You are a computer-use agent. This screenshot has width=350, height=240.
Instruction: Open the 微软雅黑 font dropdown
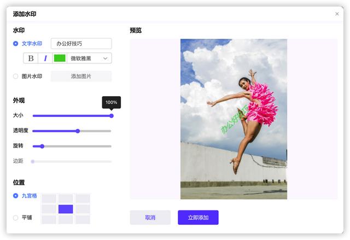tap(89, 58)
